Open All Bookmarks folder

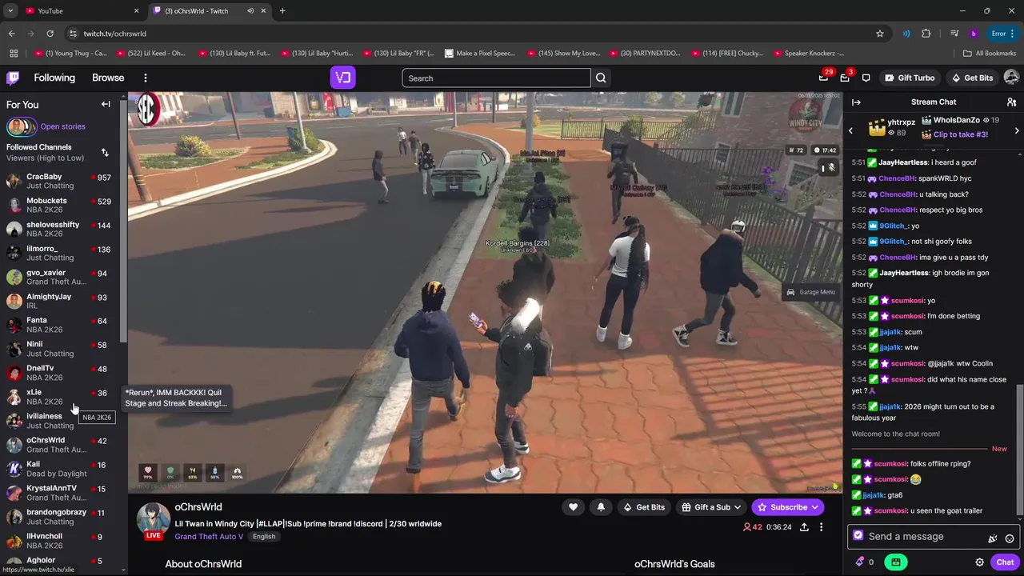pyautogui.click(x=990, y=54)
